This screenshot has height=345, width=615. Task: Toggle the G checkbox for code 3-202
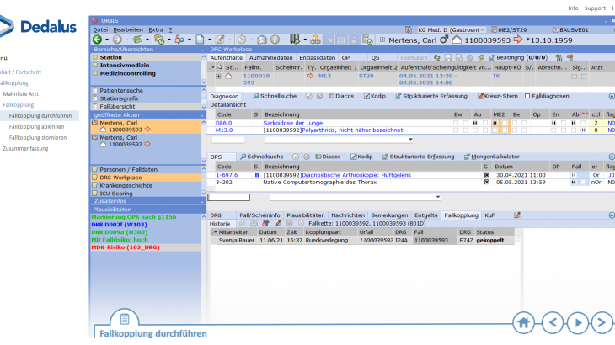pyautogui.click(x=486, y=182)
